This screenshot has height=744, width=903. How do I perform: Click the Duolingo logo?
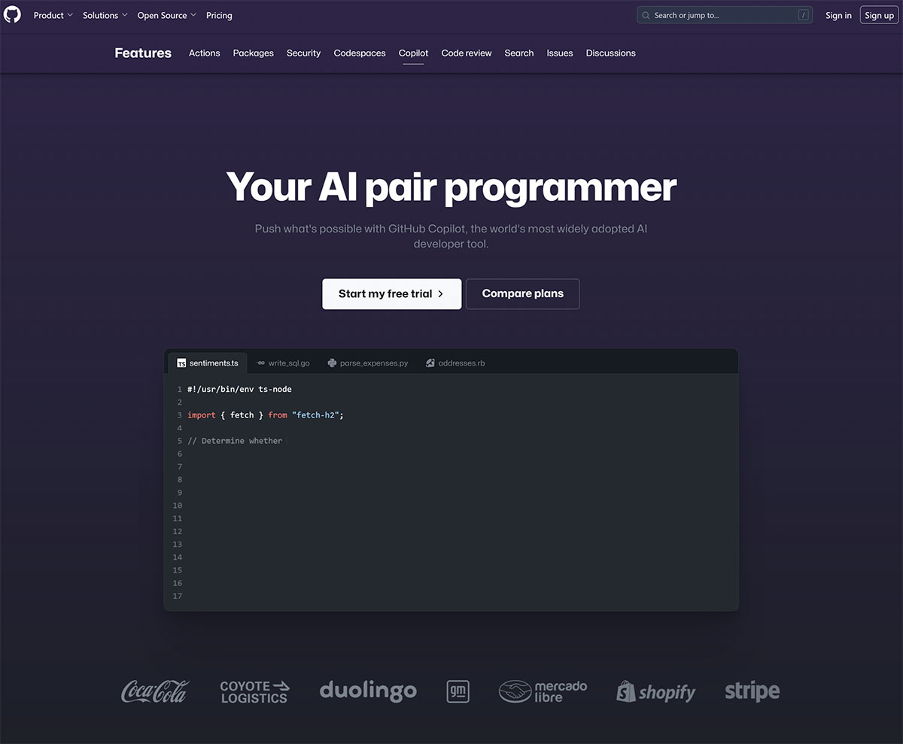click(368, 691)
